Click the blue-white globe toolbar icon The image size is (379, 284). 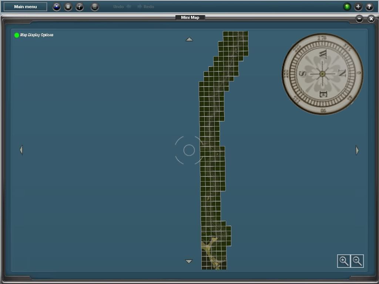tap(57, 7)
